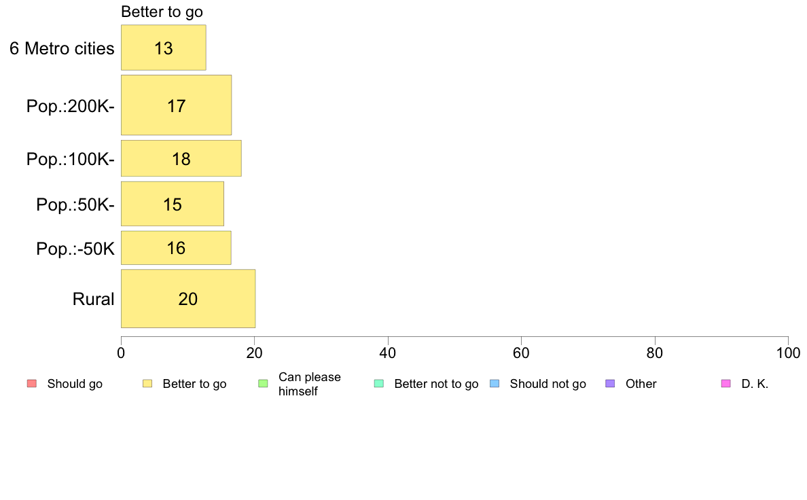This screenshot has height=500, width=807.
Task: Click the Rural axis label
Action: coord(93,299)
